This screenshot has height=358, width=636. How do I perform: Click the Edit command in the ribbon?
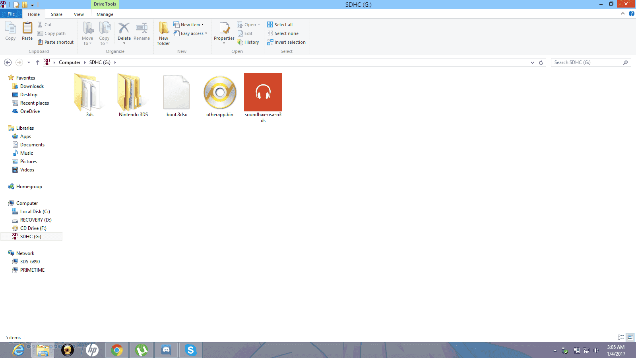tap(245, 33)
